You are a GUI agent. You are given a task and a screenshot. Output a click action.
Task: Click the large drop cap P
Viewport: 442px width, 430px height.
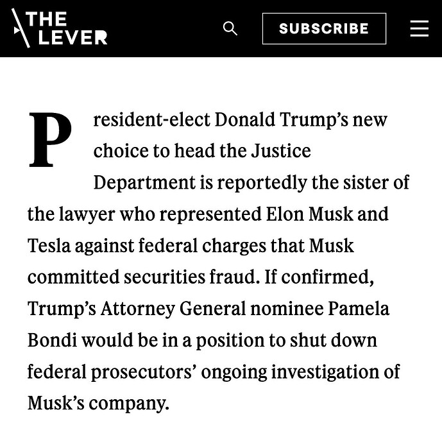pos(50,139)
